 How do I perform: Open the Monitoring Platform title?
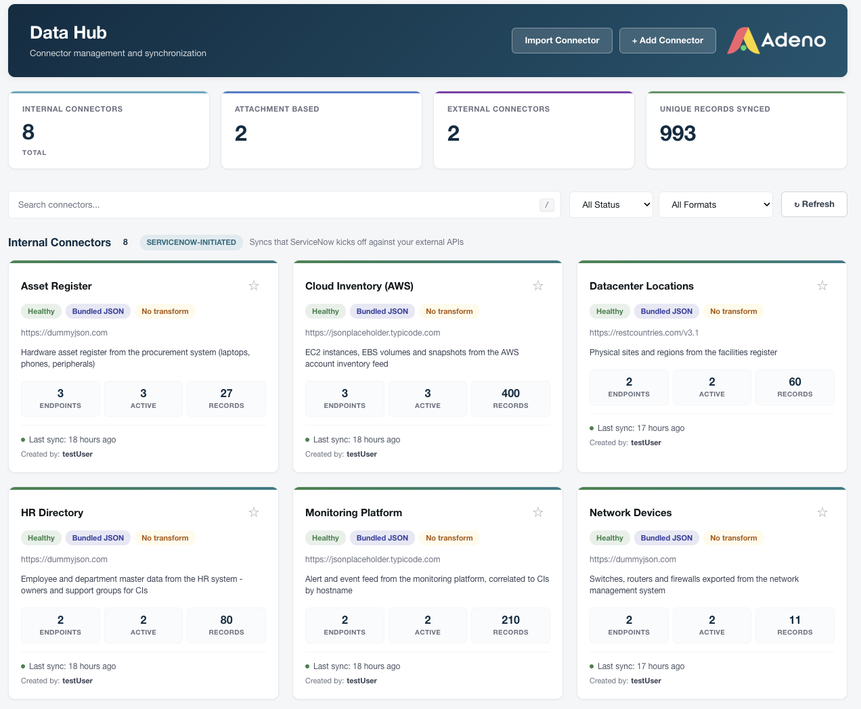coord(353,513)
